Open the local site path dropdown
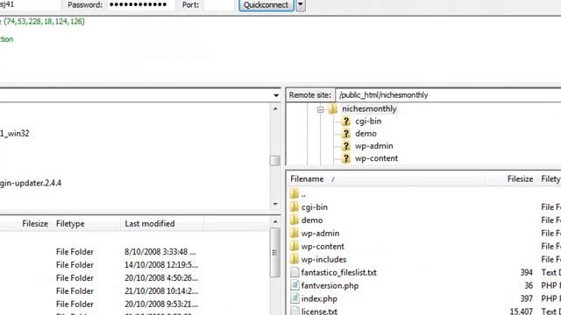Viewport: 561px width, 315px height. 276,95
